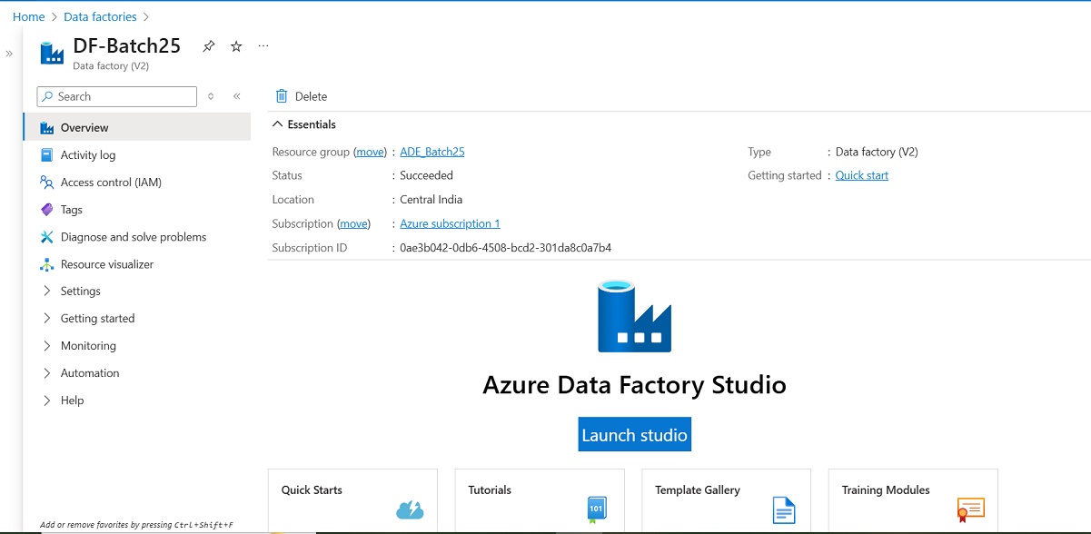
Task: Click inside the sidebar search box
Action: pyautogui.click(x=116, y=96)
